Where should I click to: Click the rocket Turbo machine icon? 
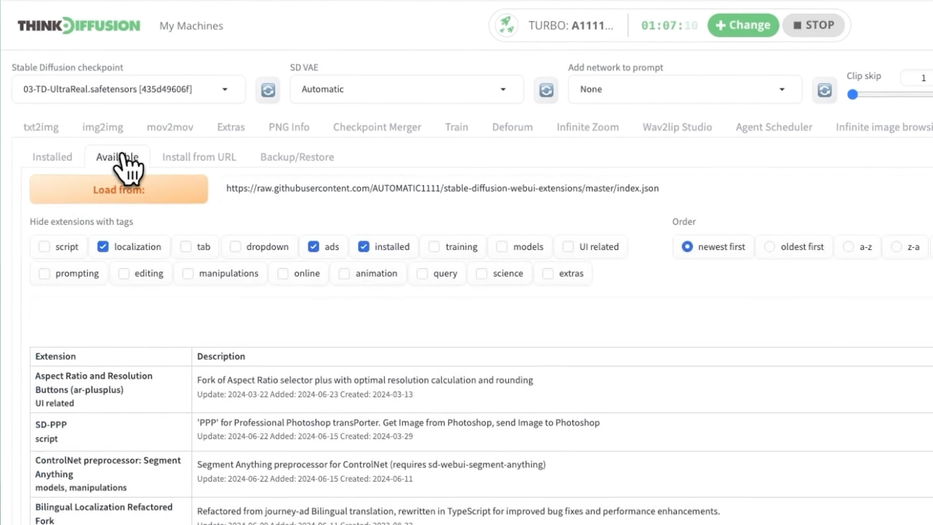pyautogui.click(x=506, y=25)
